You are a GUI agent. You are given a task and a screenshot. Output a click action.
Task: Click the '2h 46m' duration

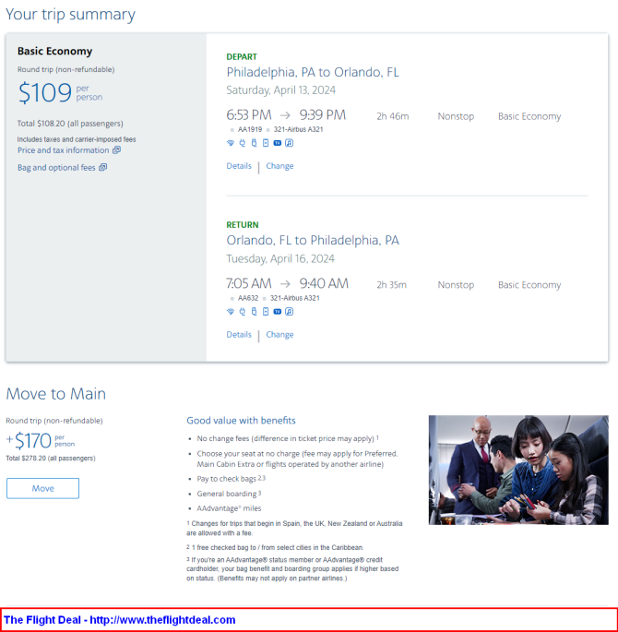(x=393, y=116)
